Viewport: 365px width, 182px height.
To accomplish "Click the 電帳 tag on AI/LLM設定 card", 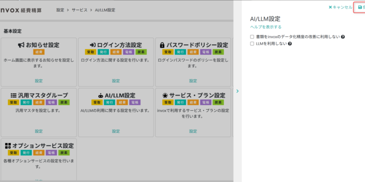I will (x=135, y=102).
